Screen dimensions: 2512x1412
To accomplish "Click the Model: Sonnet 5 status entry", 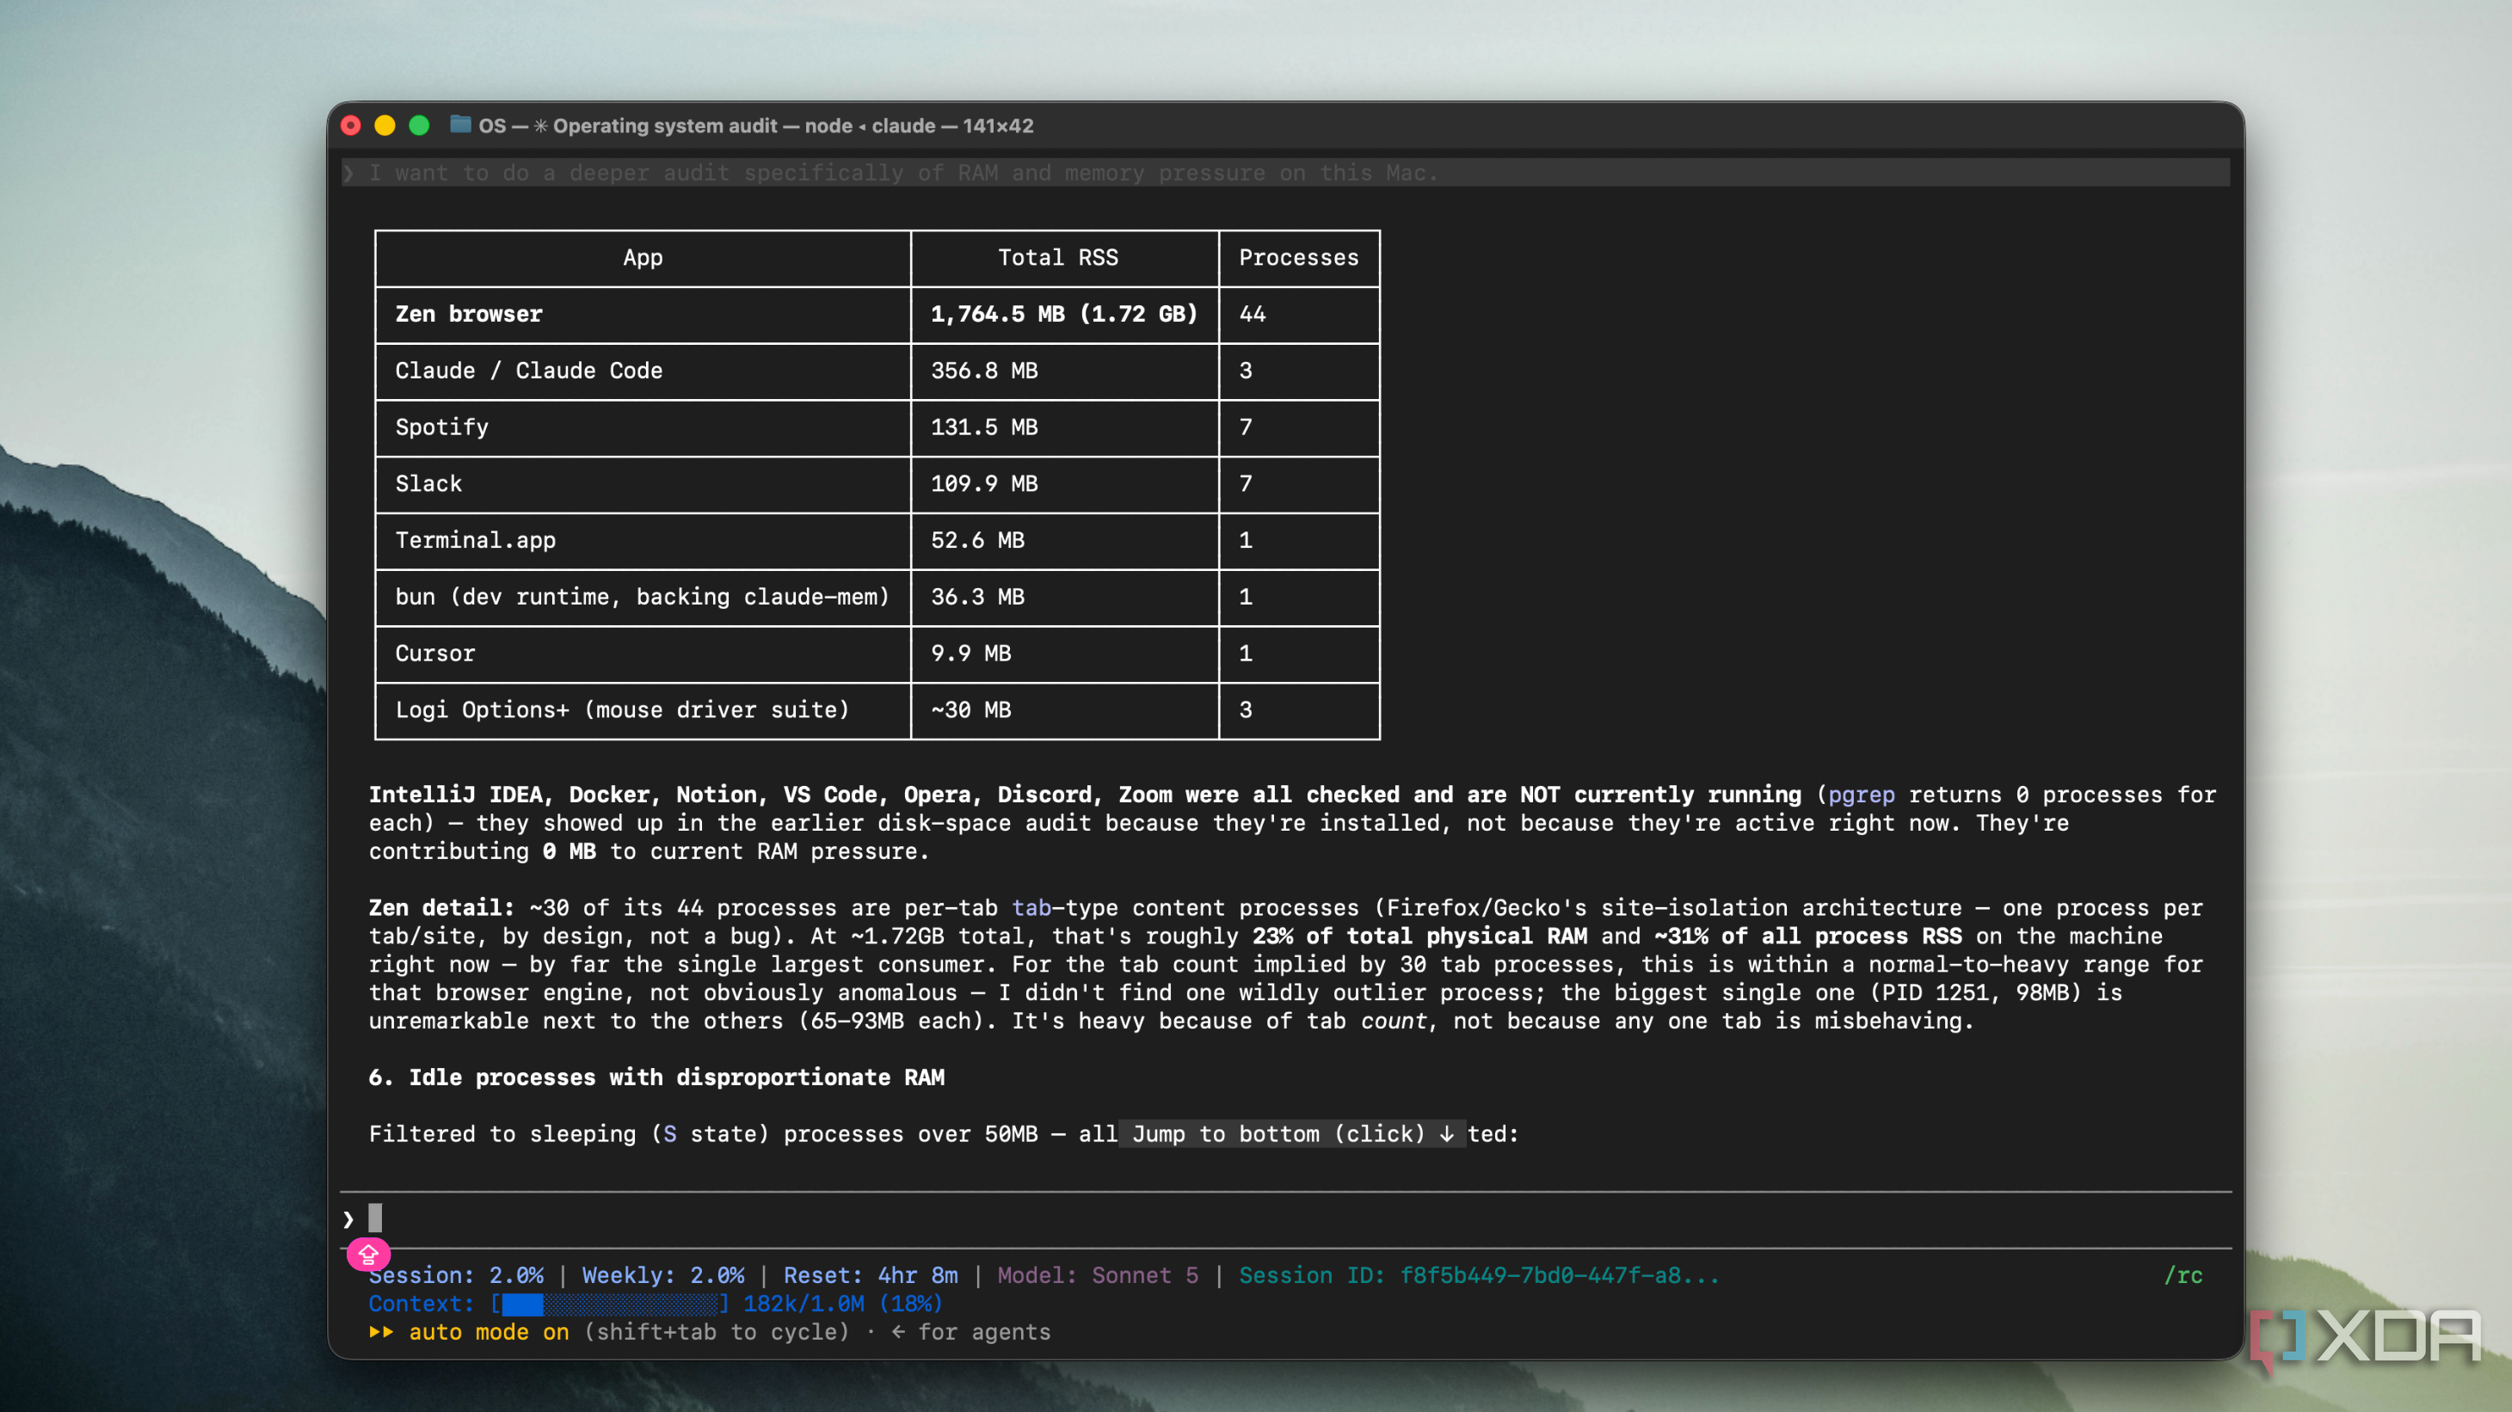I will coord(1098,1275).
